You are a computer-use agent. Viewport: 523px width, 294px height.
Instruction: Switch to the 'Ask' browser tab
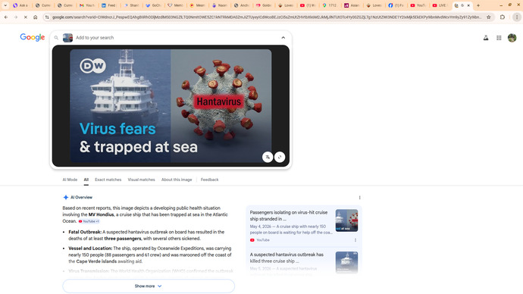(x=20, y=5)
